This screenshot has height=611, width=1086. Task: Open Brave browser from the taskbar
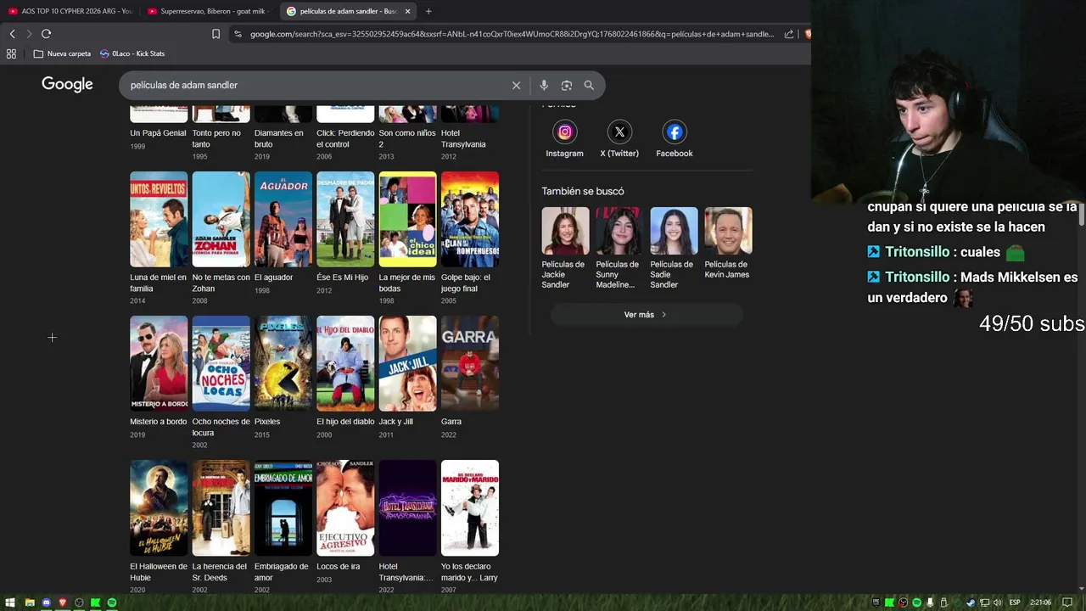click(63, 603)
